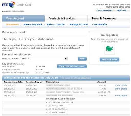Click the '£ .00 ADJUSTMENT' row
The image size is (131, 116).
tap(55, 106)
